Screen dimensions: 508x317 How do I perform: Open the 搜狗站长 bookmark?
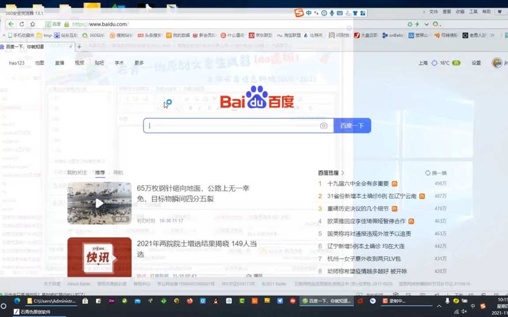coord(122,35)
